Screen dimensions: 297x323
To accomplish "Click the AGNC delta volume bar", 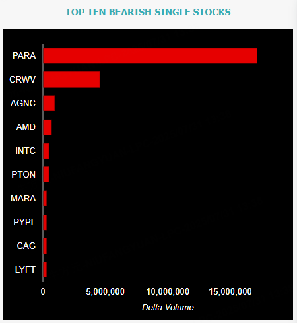I will 49,103.
